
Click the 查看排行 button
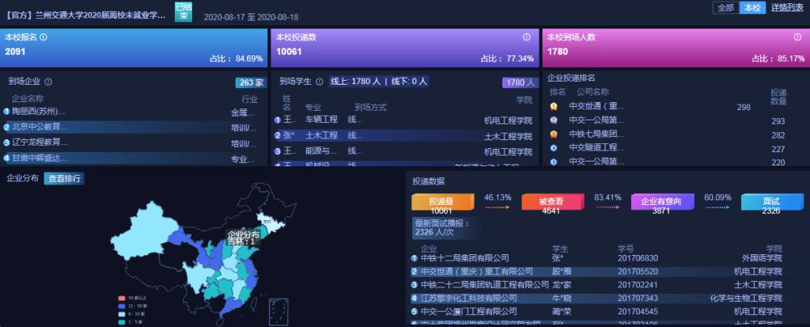pyautogui.click(x=64, y=178)
